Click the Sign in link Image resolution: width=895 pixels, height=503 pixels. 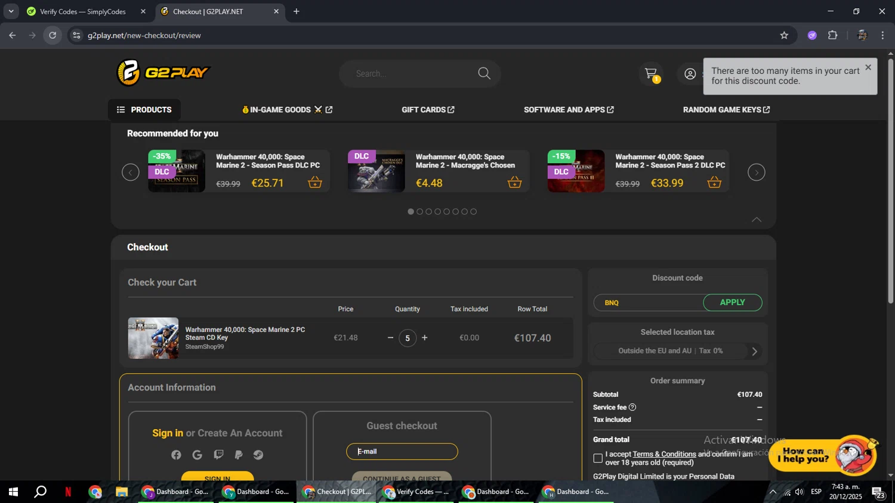168,433
